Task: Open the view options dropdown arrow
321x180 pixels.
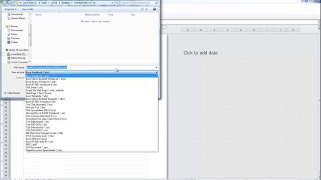Action: tap(146, 9)
